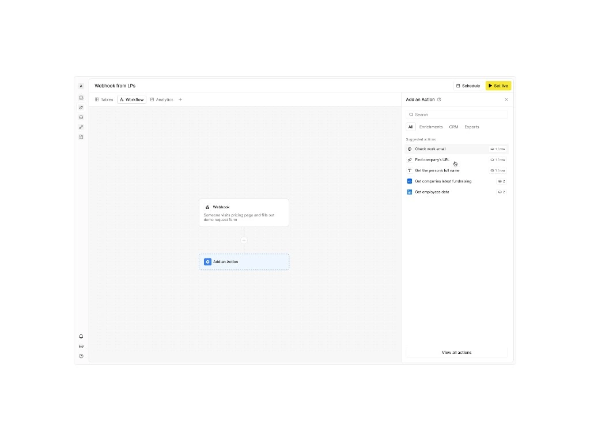
Task: Click the yellow Set live button
Action: 498,86
